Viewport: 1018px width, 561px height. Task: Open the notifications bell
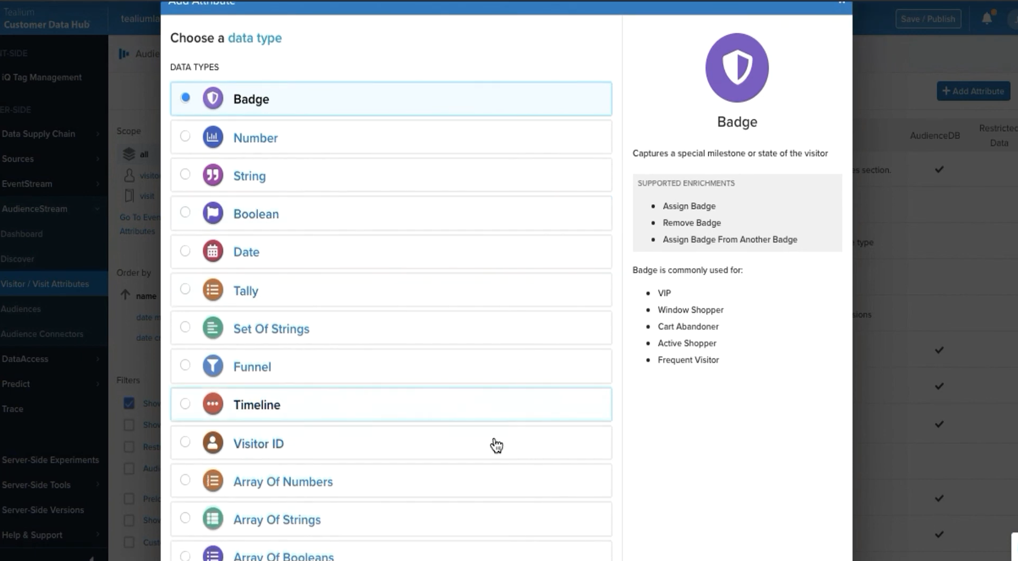tap(987, 19)
